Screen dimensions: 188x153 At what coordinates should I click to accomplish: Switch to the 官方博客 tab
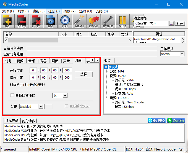[28, 121]
